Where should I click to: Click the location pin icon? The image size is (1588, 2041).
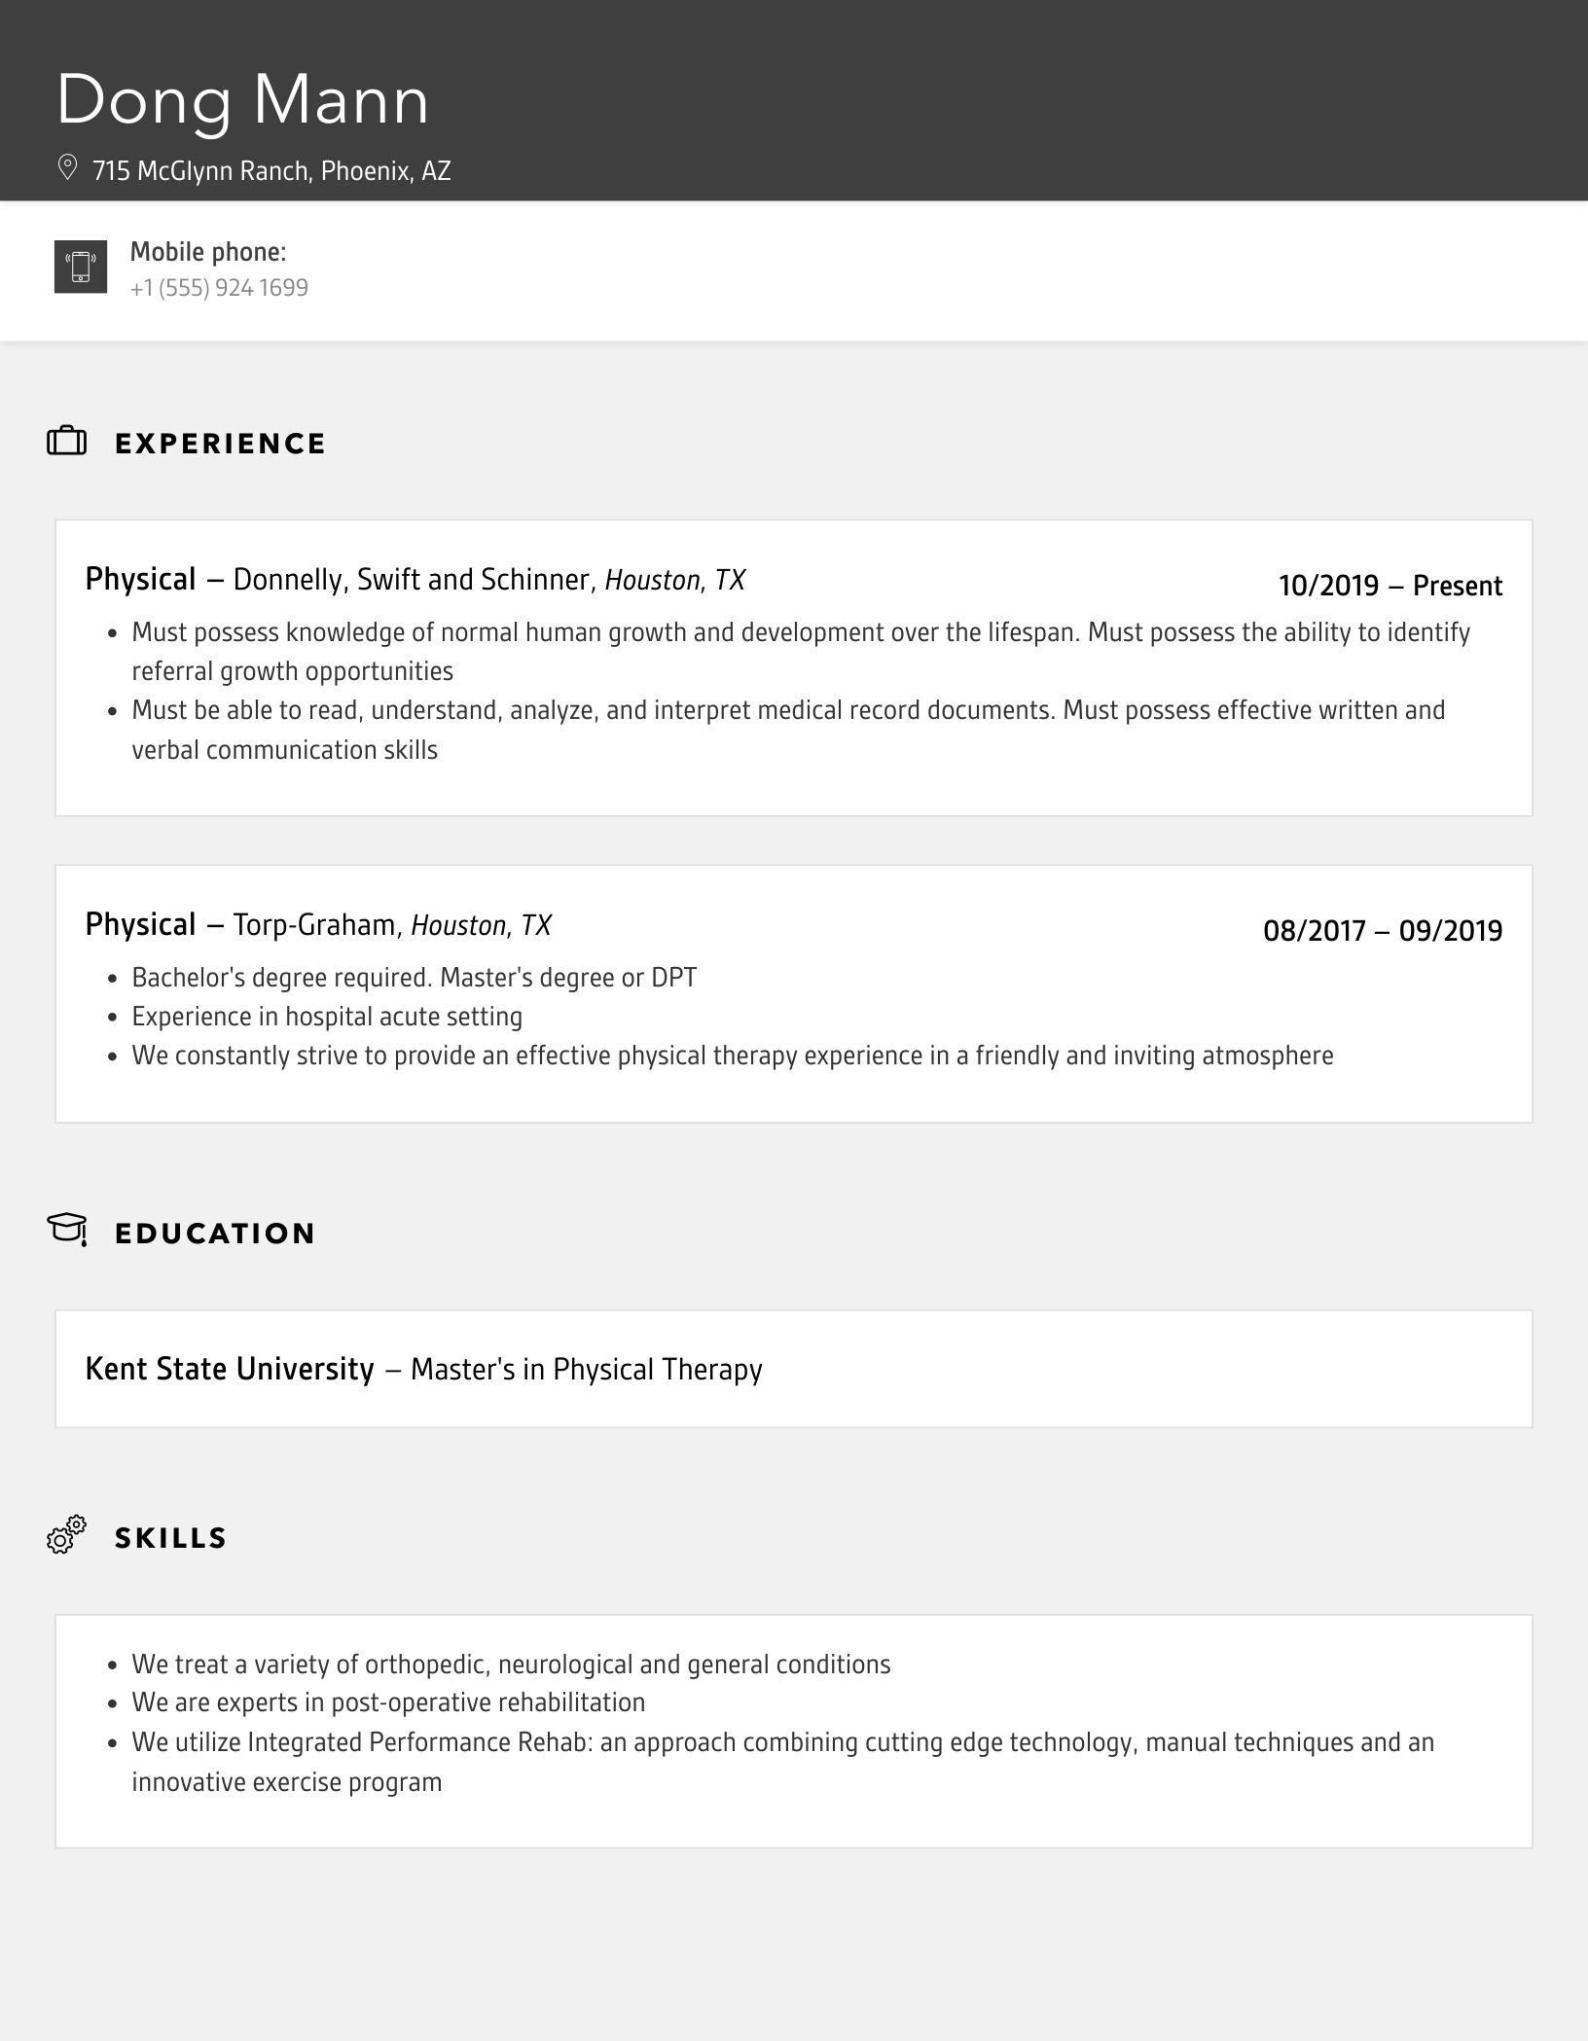point(67,168)
